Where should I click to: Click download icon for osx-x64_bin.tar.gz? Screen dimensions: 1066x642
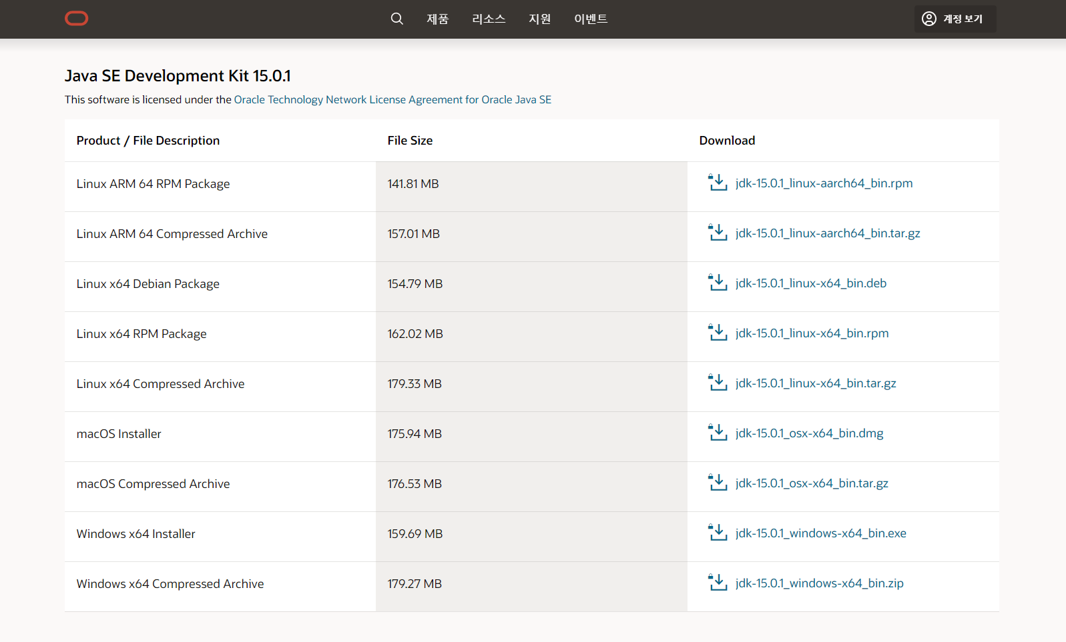(x=718, y=483)
